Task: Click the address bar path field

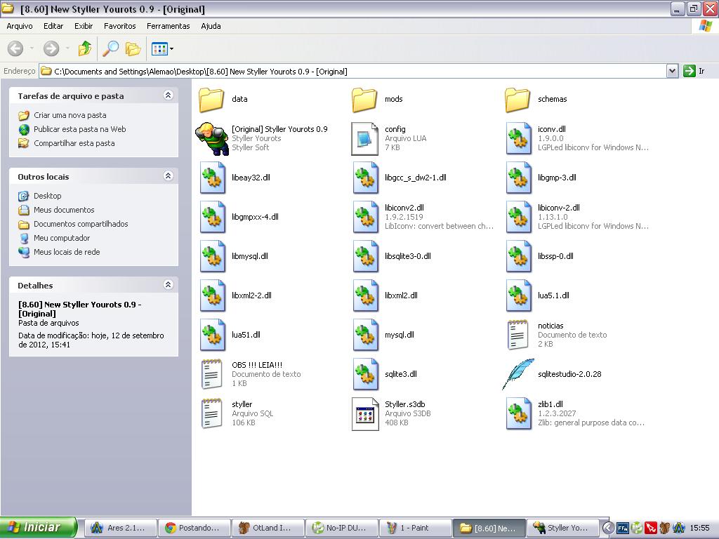Action: 352,71
